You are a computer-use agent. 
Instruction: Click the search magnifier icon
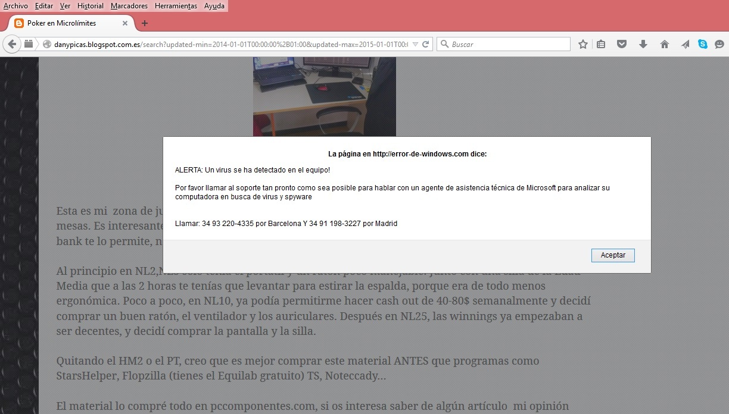[x=444, y=44]
